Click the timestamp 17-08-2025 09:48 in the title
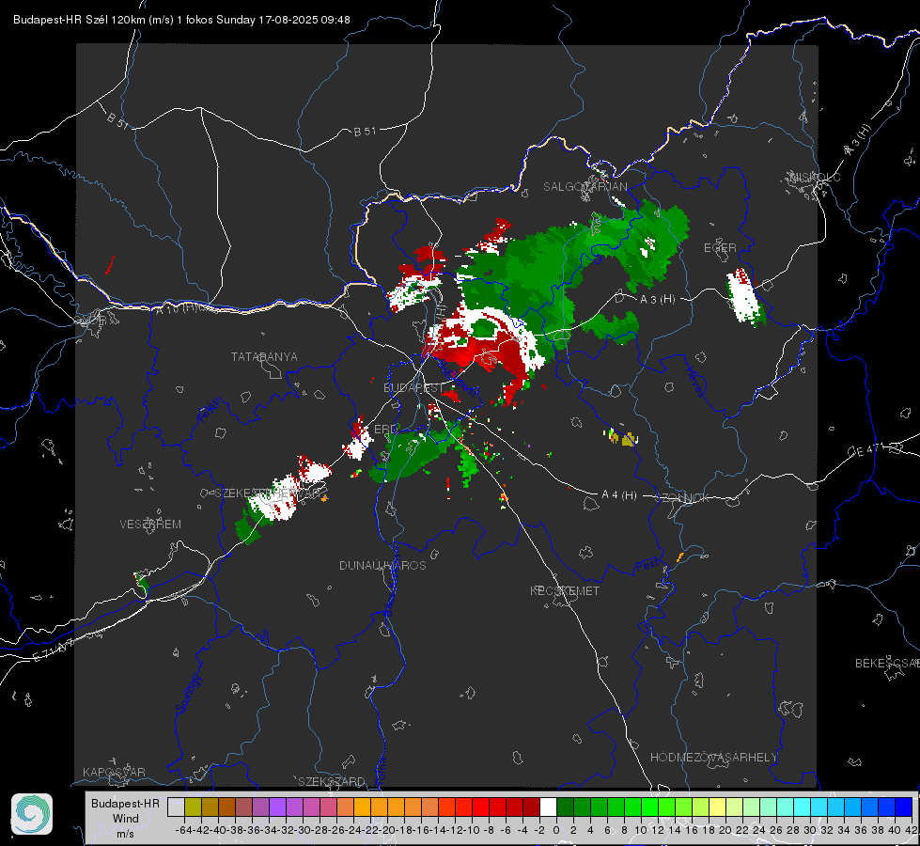The width and height of the screenshot is (920, 846). [304, 20]
